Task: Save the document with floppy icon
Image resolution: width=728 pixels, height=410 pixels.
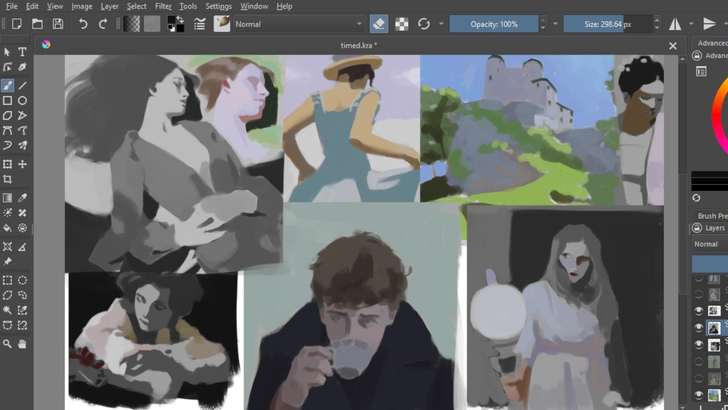Action: [58, 24]
